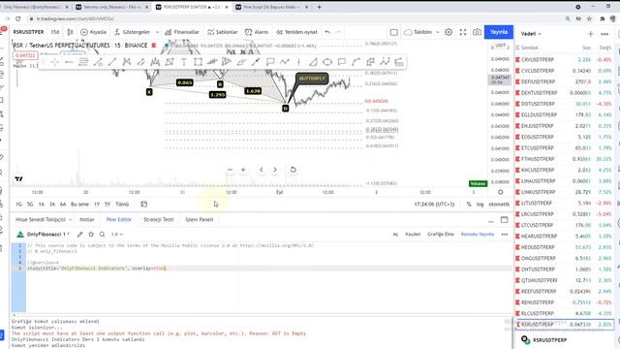Open the Göstergeler indicators menu

(x=132, y=32)
